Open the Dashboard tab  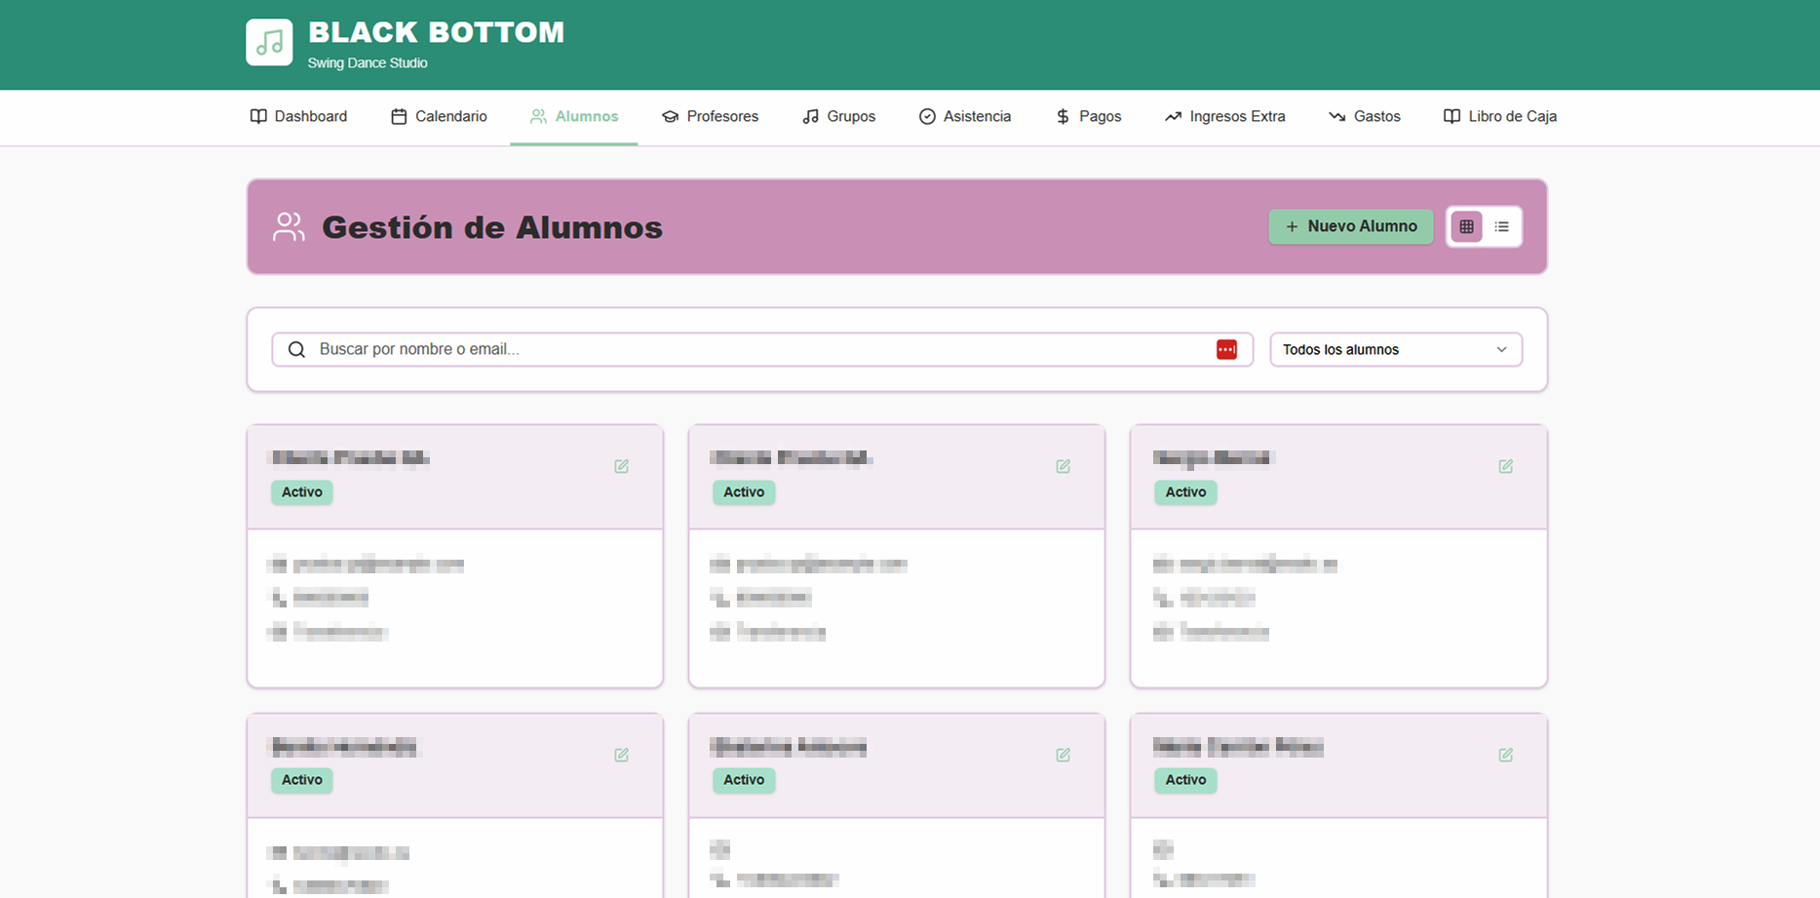[x=298, y=117]
